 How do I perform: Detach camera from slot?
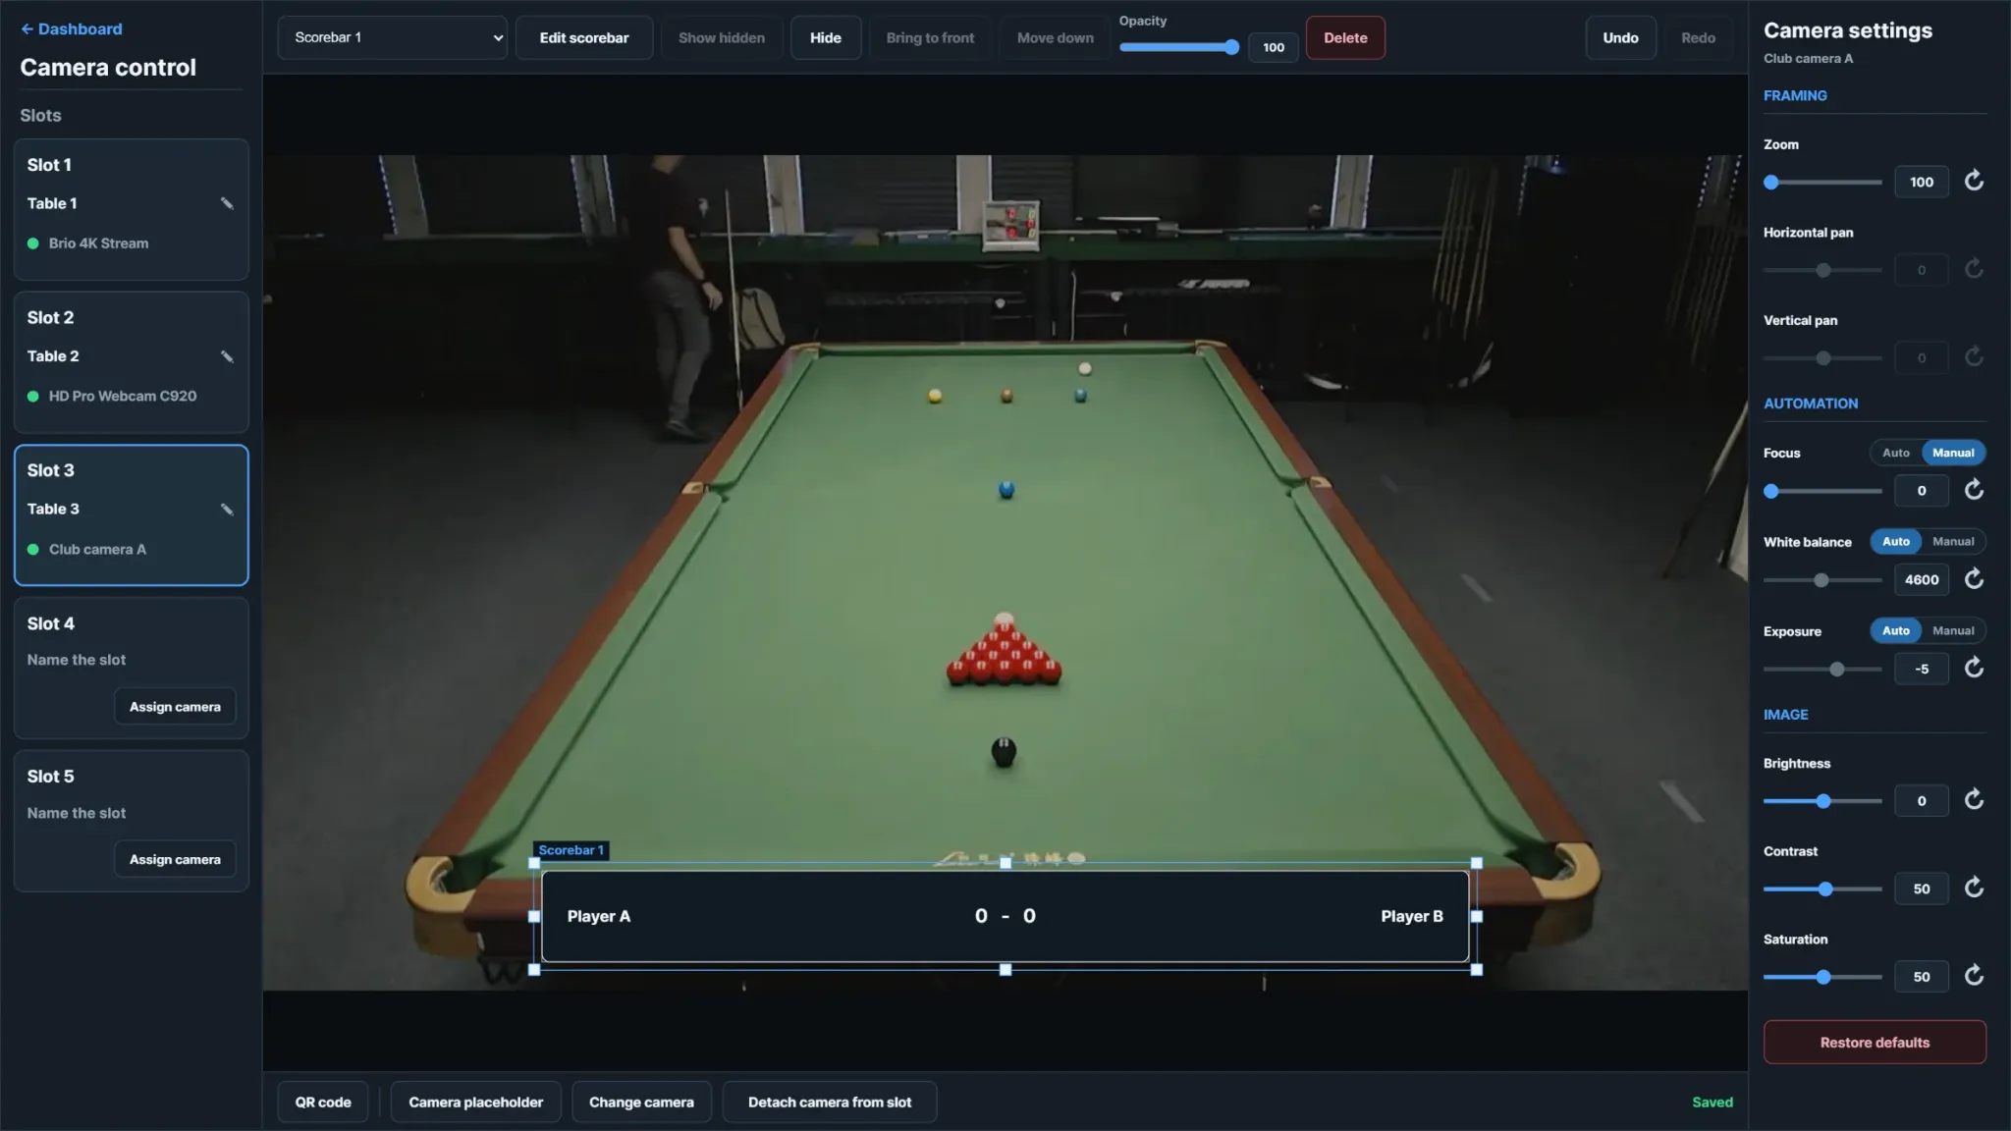[x=830, y=1103]
